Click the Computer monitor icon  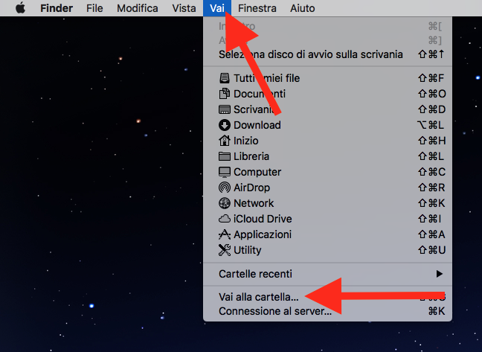click(x=225, y=172)
